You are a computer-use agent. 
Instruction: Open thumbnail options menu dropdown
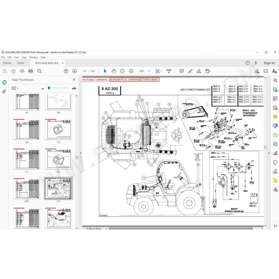(15, 88)
